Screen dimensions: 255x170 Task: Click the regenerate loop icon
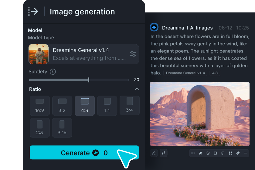coord(163,153)
